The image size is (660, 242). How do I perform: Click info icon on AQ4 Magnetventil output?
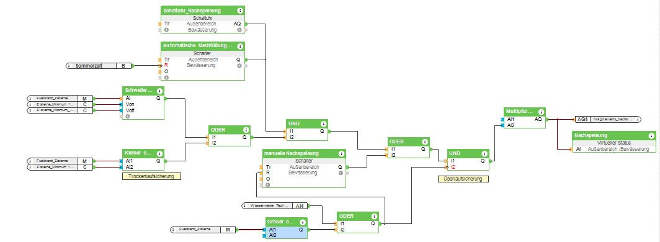coord(638,120)
